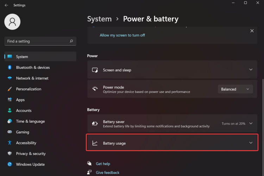Open the Give feedback link
Image resolution: width=264 pixels, height=176 pixels.
point(107,172)
